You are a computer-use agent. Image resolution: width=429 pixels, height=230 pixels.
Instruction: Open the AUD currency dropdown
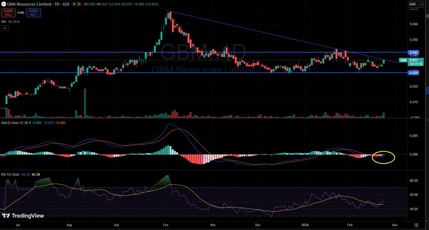click(x=416, y=4)
